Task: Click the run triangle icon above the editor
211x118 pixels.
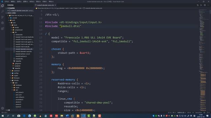Action: (x=201, y=5)
